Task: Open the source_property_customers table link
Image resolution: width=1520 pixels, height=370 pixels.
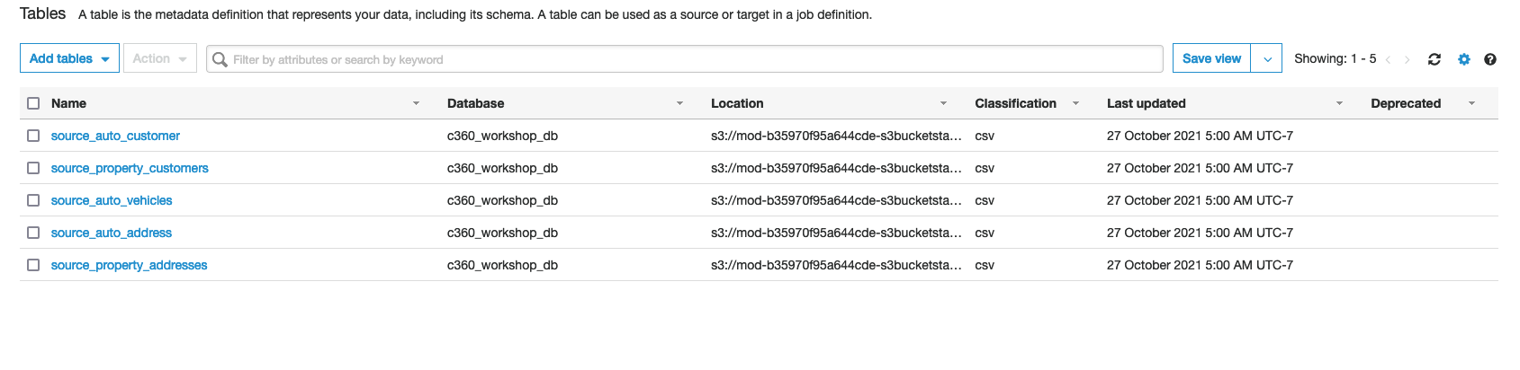Action: point(130,168)
